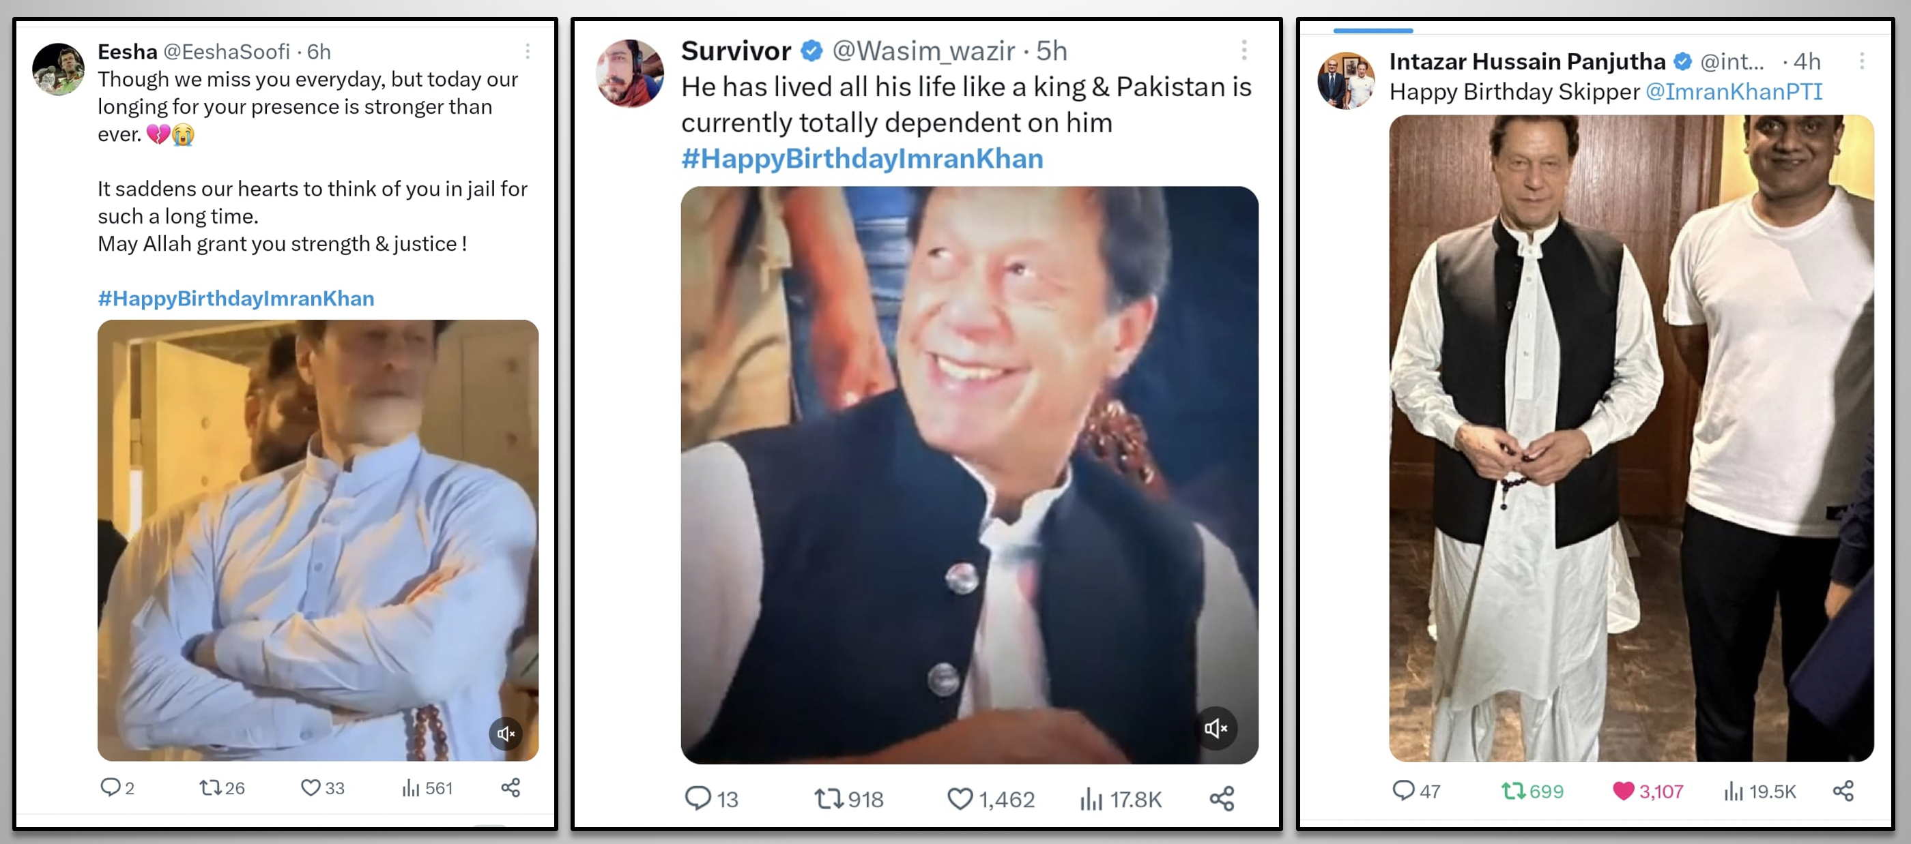Retweet Eesha's post with 26 retweets
1911x844 pixels.
coord(211,787)
